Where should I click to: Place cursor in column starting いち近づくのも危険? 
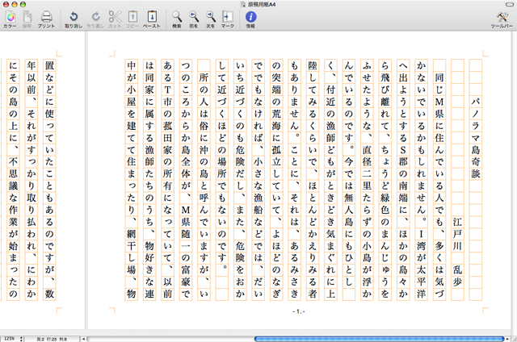pos(240,180)
